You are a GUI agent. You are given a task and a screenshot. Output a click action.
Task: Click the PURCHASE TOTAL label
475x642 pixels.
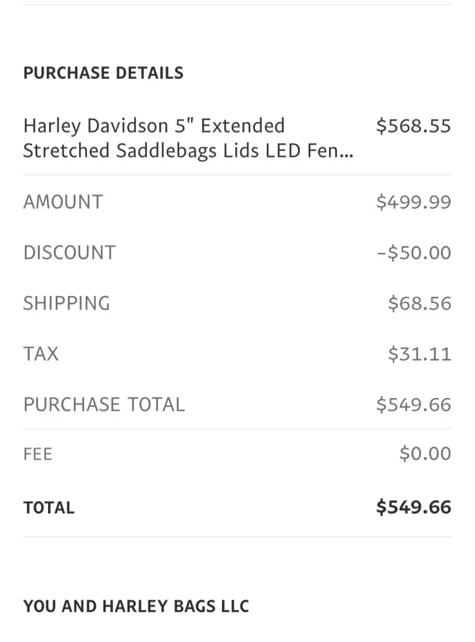click(104, 404)
